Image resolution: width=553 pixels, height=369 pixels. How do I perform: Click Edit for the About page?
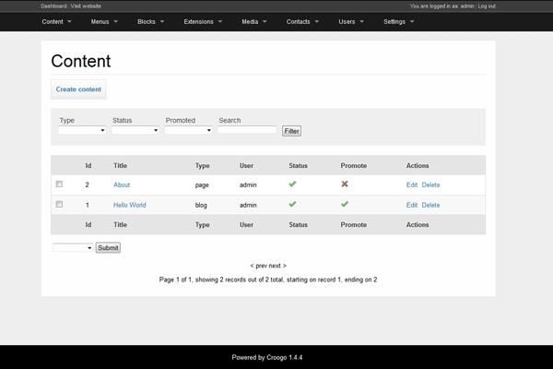click(412, 185)
